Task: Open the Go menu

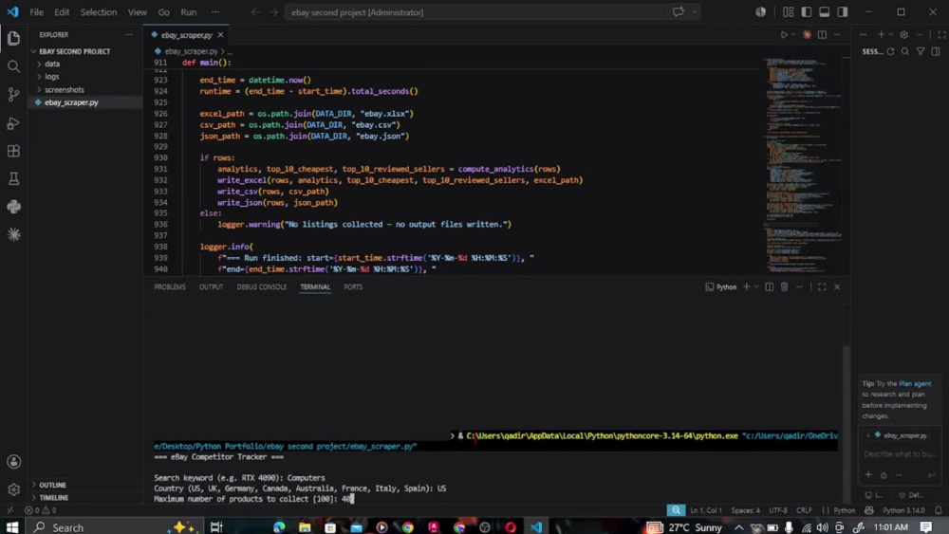Action: 164,12
